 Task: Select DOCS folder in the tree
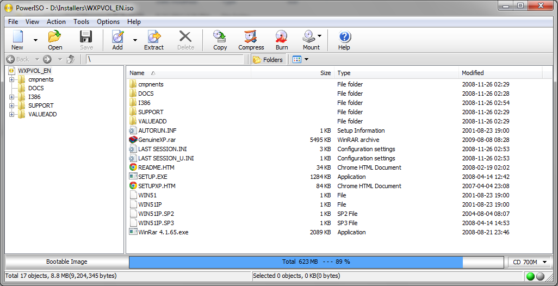pyautogui.click(x=36, y=88)
